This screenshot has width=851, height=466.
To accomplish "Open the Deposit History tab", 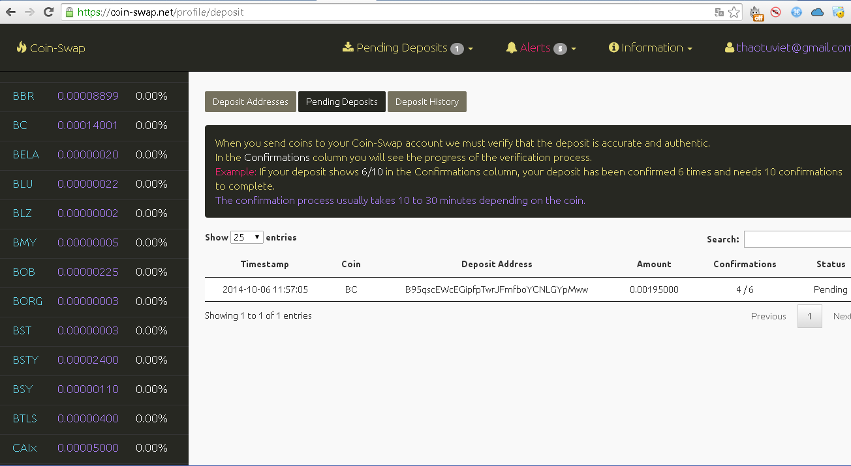I will pyautogui.click(x=427, y=102).
